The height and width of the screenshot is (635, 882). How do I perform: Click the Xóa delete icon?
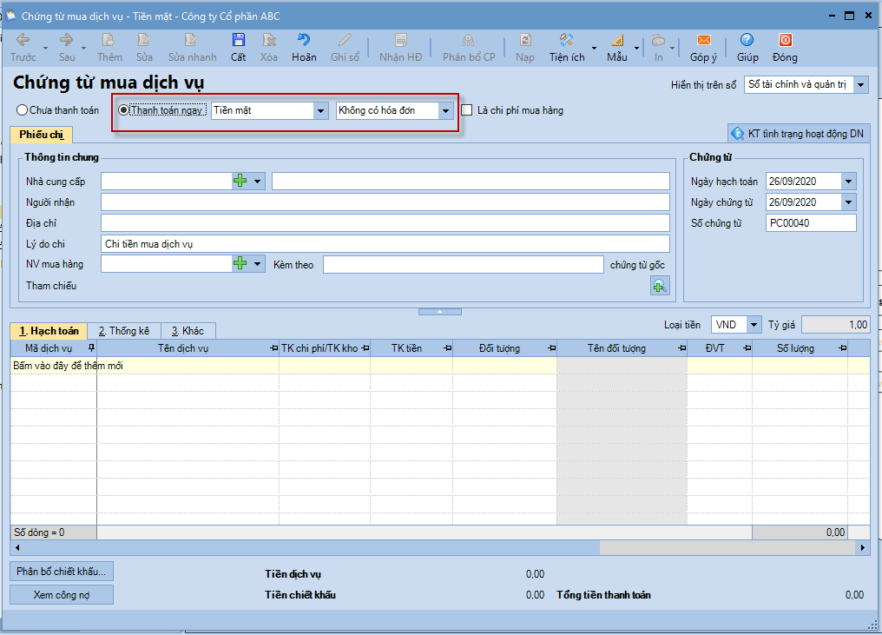269,40
